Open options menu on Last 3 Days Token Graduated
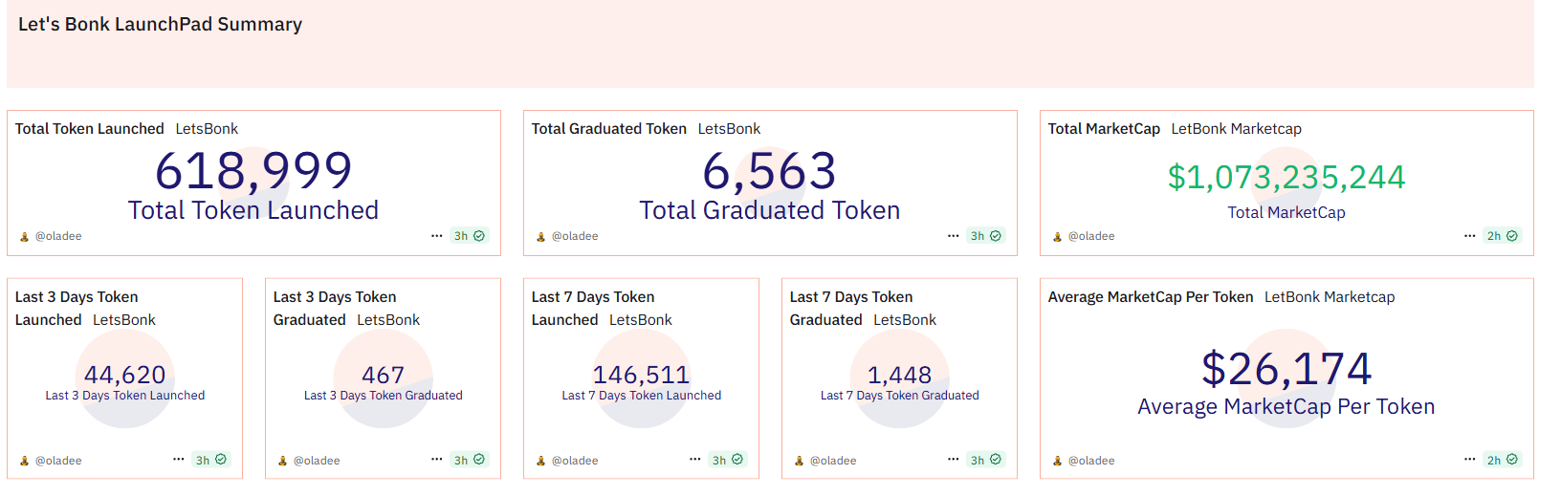1561x496 pixels. click(x=436, y=459)
